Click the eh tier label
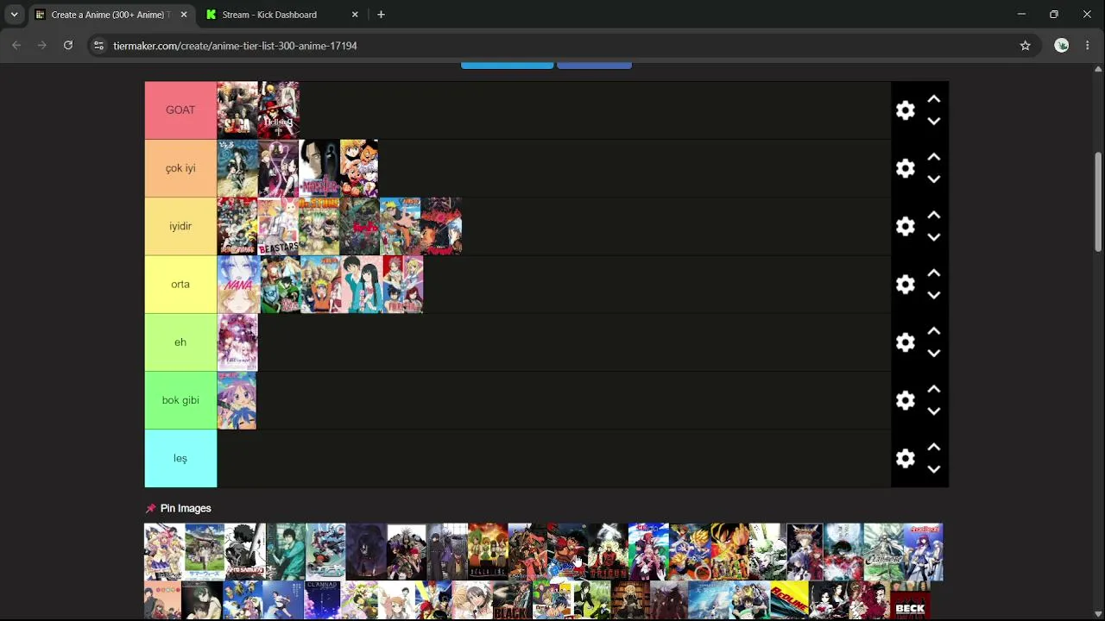 (180, 342)
